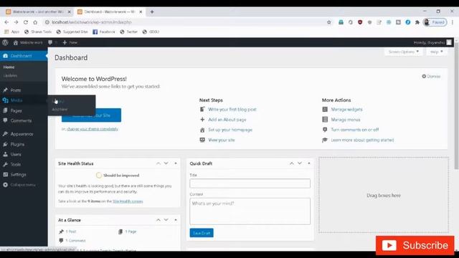
Task: Click the Dismiss icon on welcome panel
Action: tap(424, 77)
